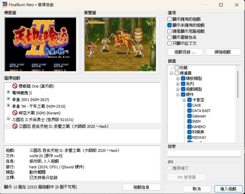245x194 pixels.
Task: Uncheck Galaxian hardware checkbox
Action: point(189,116)
